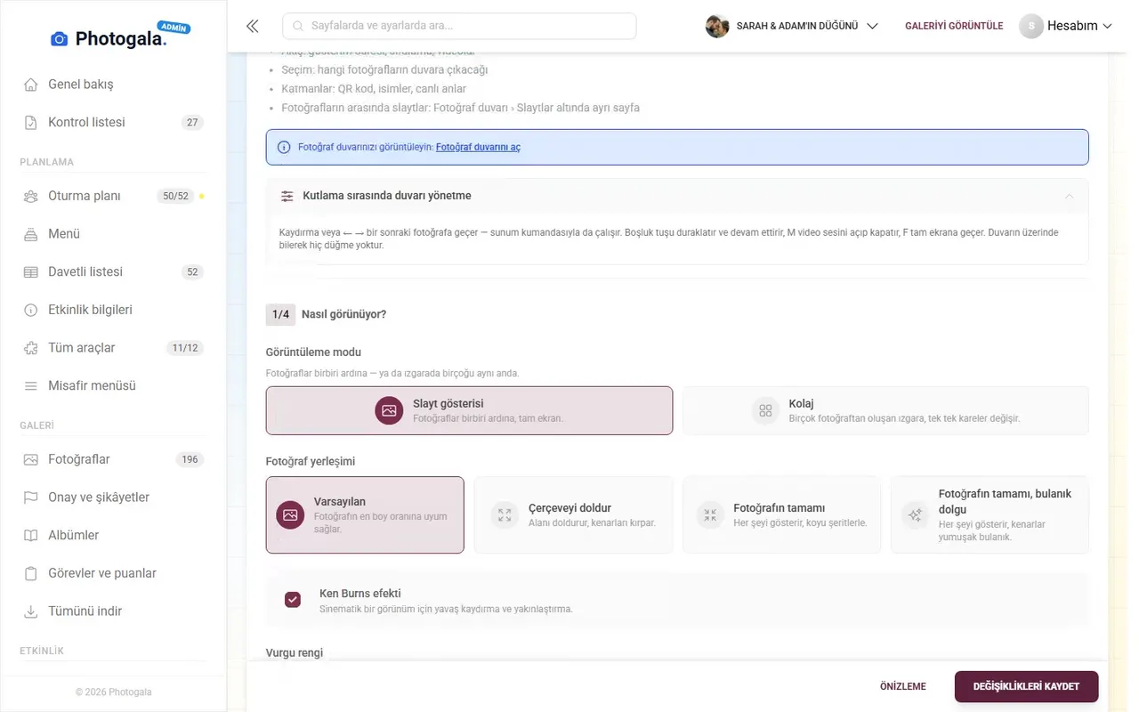Focus the Sayfalarda ve ayarlarda ara search field
This screenshot has height=712, width=1139.
coord(459,26)
